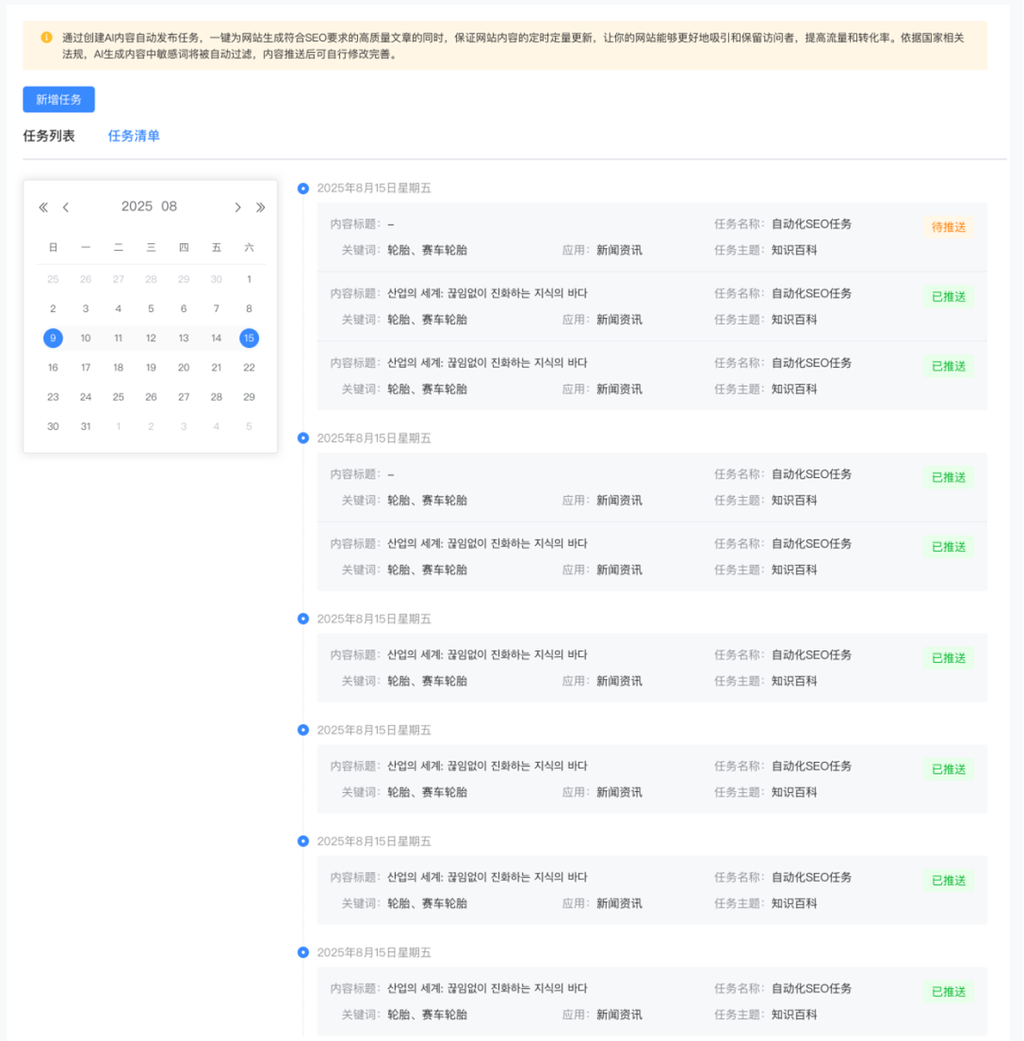Select August 1 in the calendar
Image resolution: width=1024 pixels, height=1041 pixels.
(249, 279)
